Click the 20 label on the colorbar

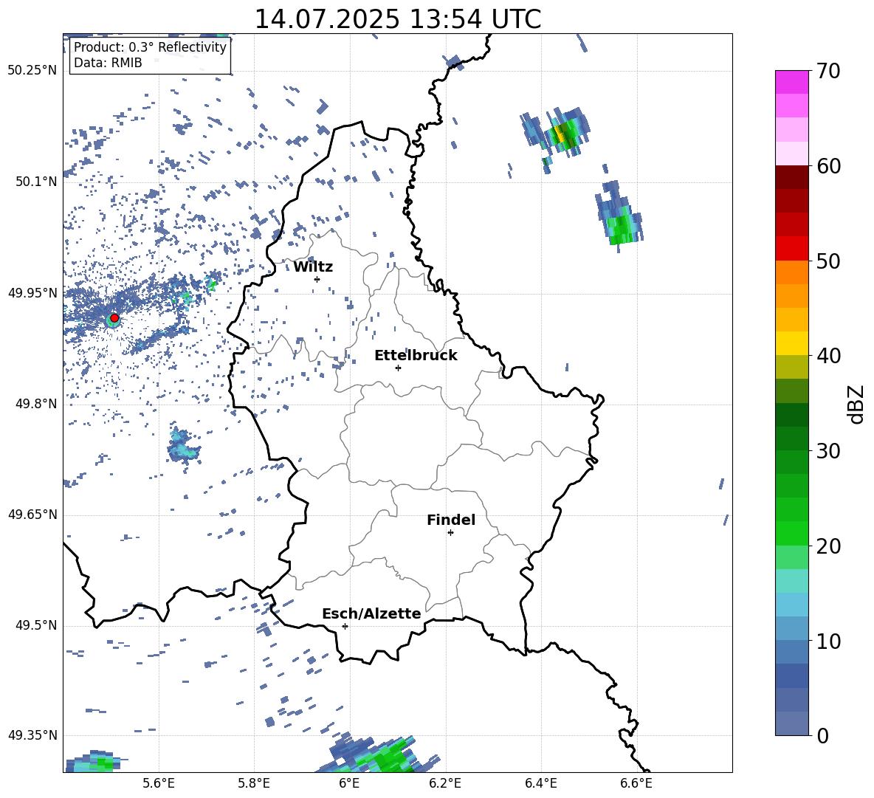(828, 546)
